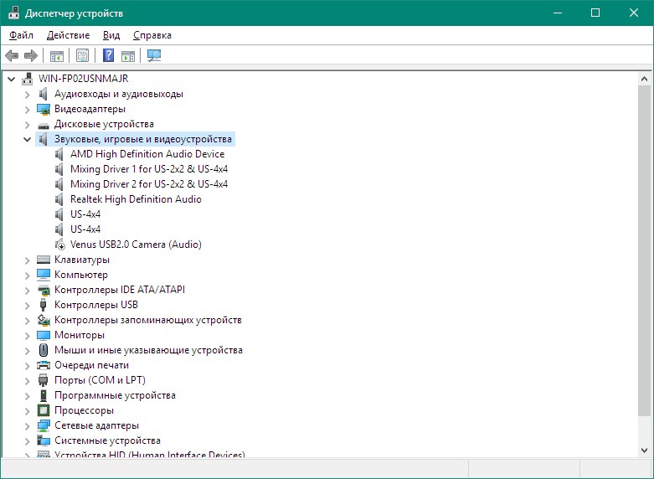Select Очереди печати label
The width and height of the screenshot is (654, 479).
point(91,365)
